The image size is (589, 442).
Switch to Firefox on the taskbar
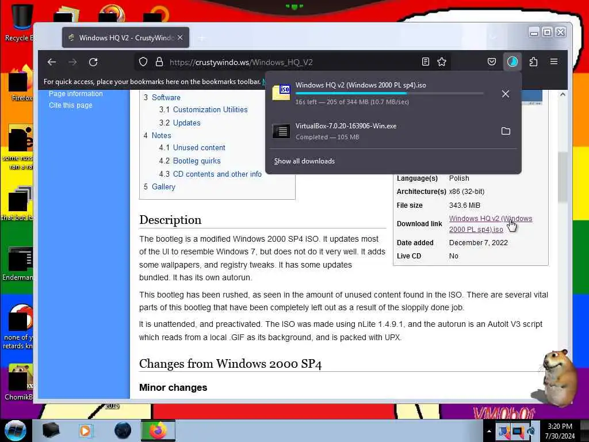point(158,430)
